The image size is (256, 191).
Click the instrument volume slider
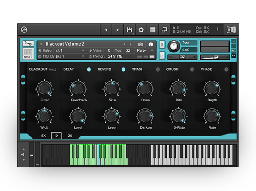coord(215,57)
